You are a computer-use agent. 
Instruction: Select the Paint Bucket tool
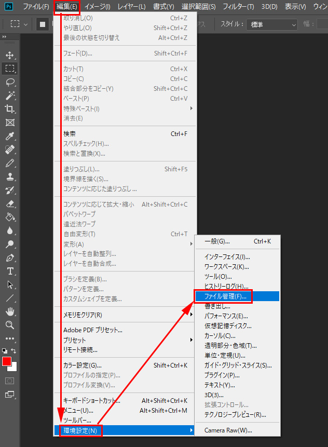pyautogui.click(x=10, y=217)
